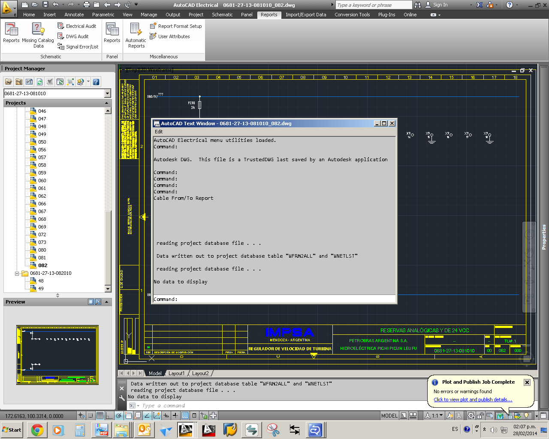Select drawing 066 in project tree
The image size is (549, 439).
[42, 204]
